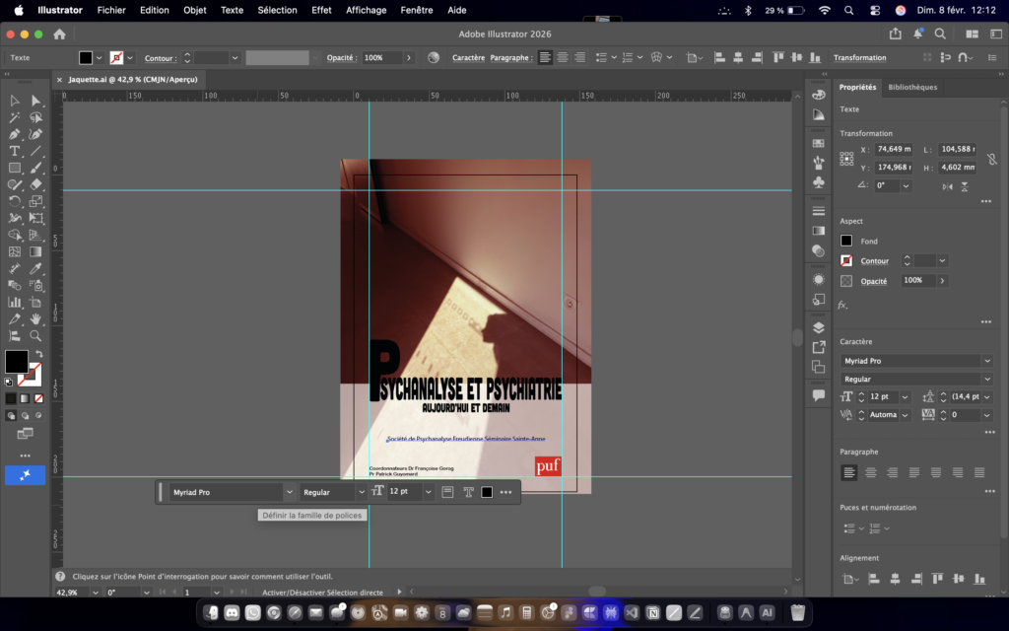The width and height of the screenshot is (1009, 631).
Task: Select the Lasso tool
Action: (x=36, y=117)
